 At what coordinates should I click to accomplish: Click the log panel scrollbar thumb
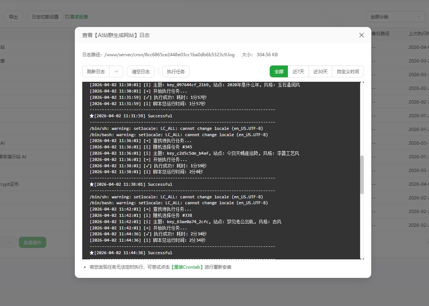pos(362,174)
